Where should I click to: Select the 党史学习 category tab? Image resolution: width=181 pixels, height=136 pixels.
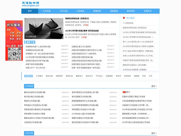tap(89, 76)
